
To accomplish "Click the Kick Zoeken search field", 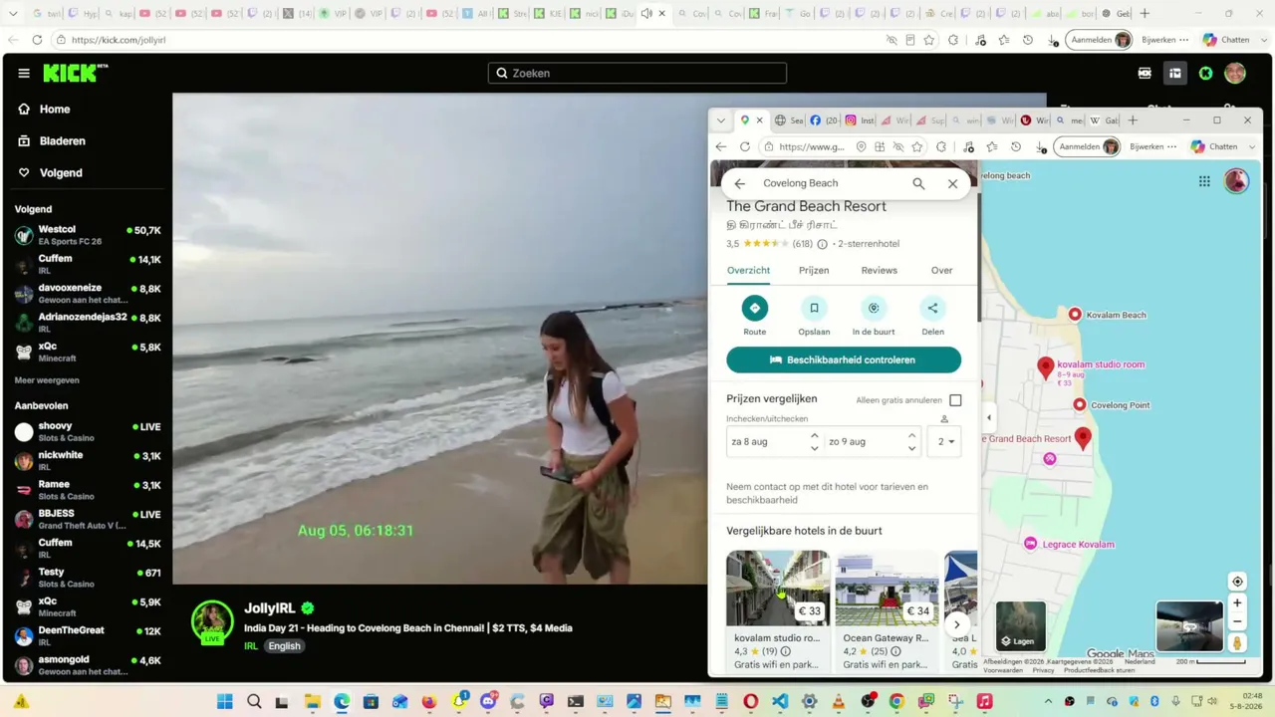I will [x=637, y=73].
